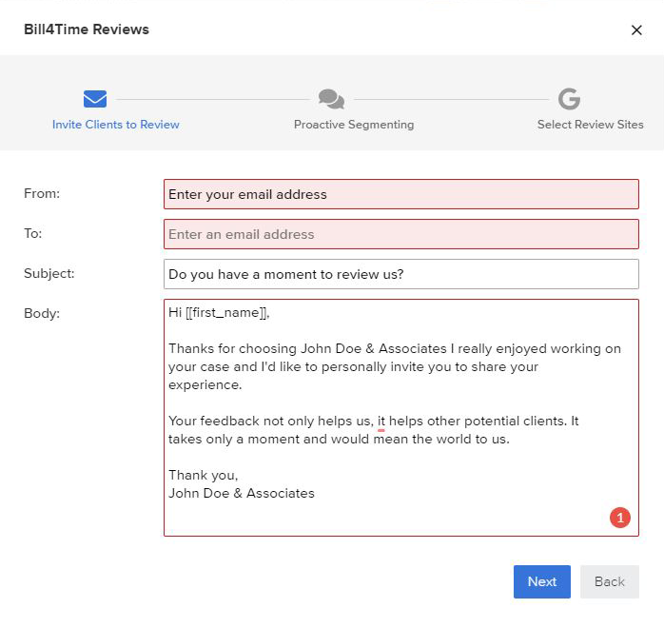Click the 'Subject:' label

[x=49, y=273]
